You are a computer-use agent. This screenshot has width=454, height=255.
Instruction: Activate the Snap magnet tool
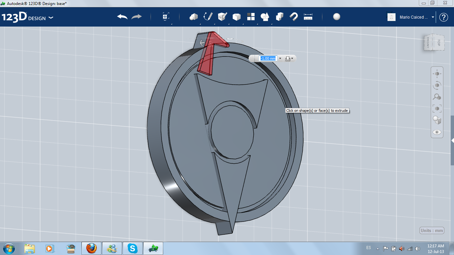point(294,17)
